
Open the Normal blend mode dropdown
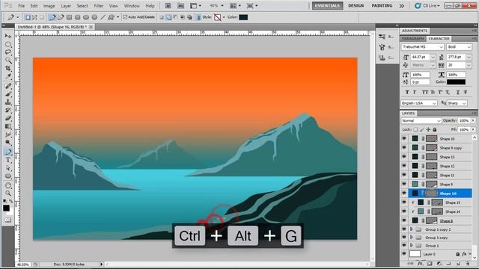coord(421,121)
